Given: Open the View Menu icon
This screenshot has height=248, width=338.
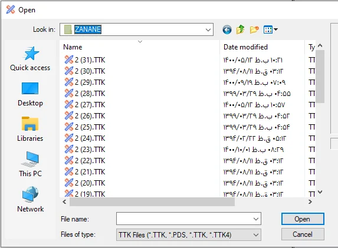Looking at the screenshot, I should (x=271, y=29).
